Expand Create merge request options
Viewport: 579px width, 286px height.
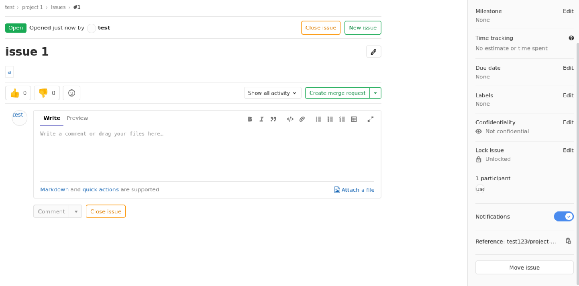[376, 93]
